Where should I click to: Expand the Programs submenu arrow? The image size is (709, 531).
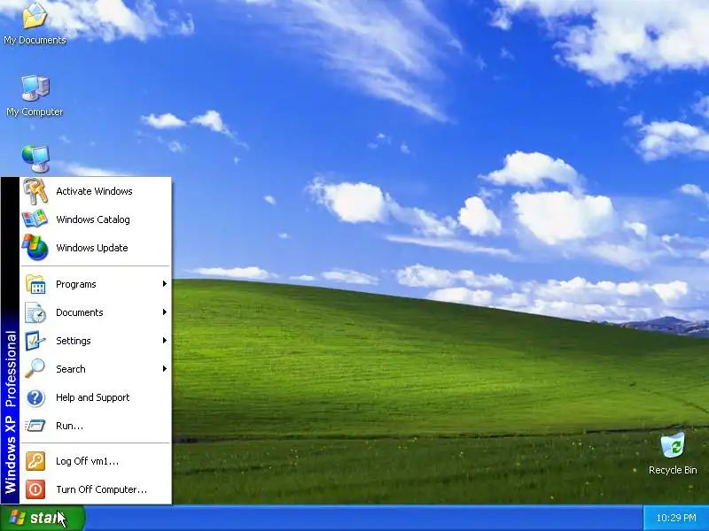[165, 284]
